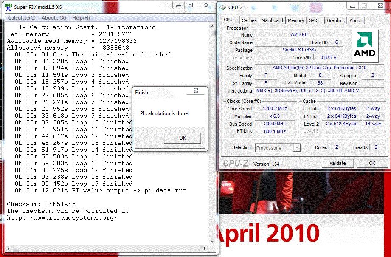Switch to the Caches tab in CPU-Z

pyautogui.click(x=249, y=20)
